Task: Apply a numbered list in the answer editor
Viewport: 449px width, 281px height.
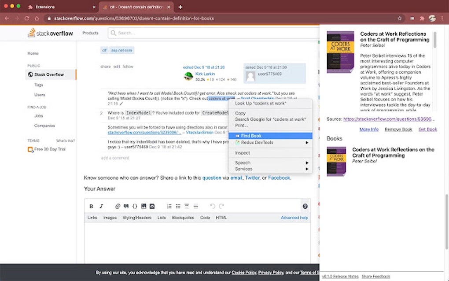Action: 169,206
